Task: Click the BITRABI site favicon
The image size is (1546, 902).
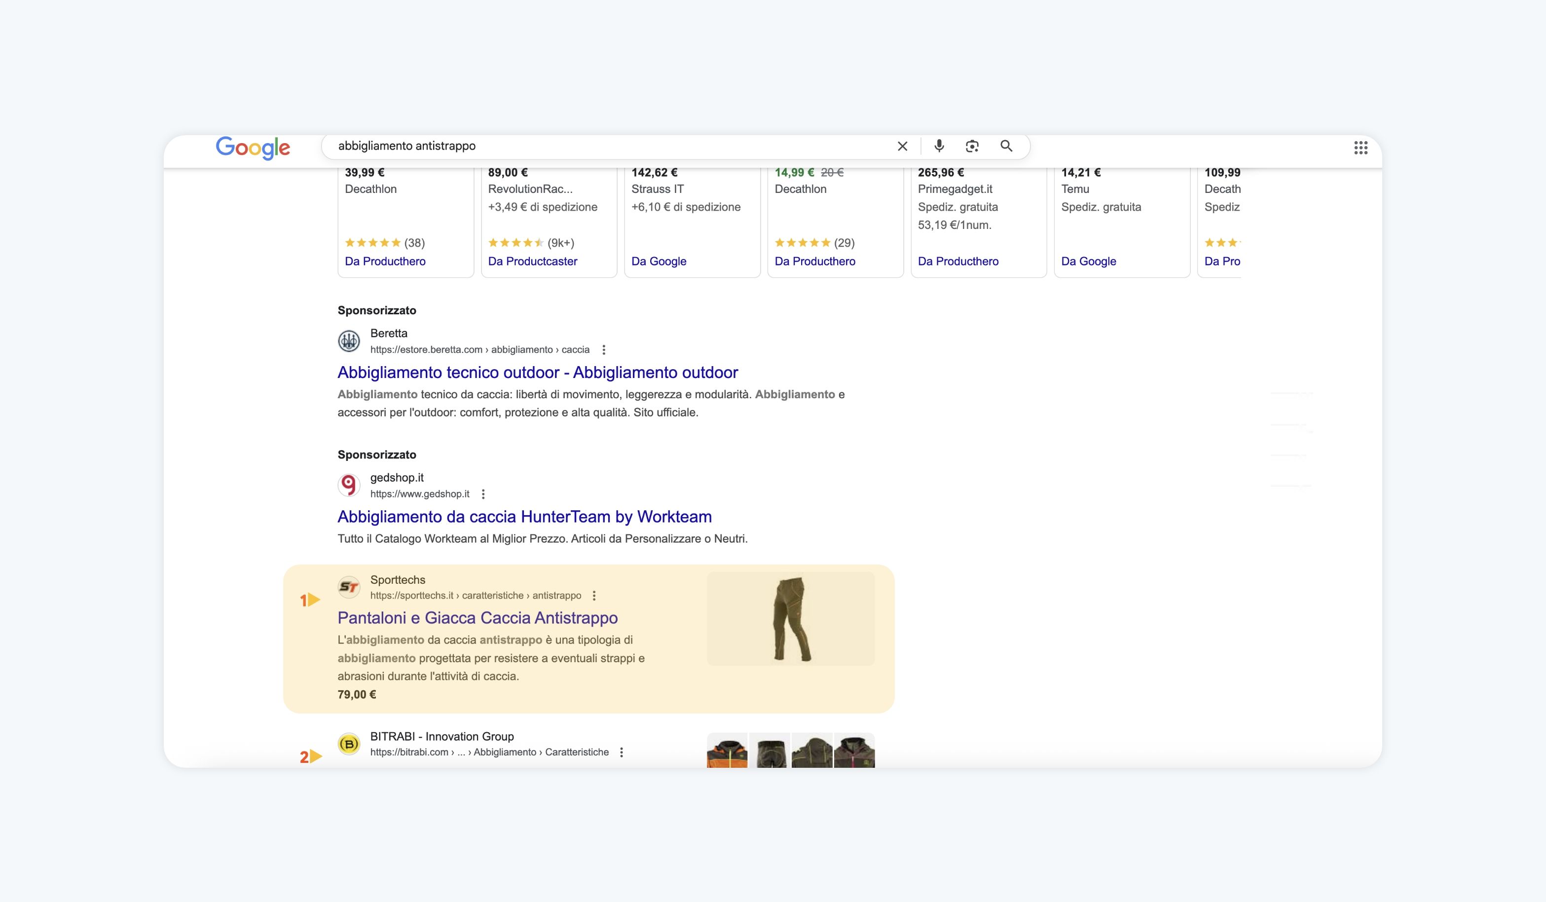Action: 349,744
